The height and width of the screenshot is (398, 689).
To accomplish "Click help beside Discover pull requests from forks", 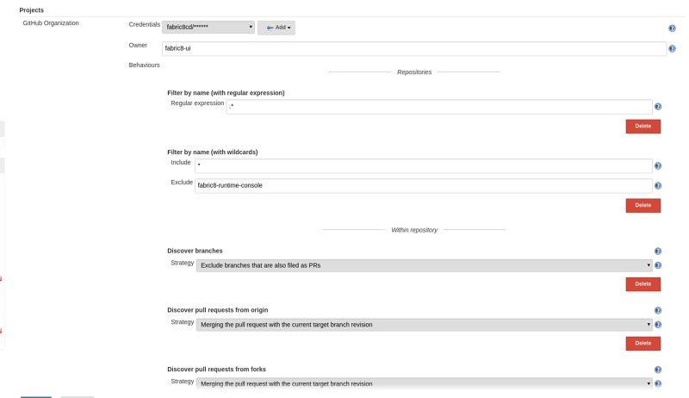I will 658,370.
